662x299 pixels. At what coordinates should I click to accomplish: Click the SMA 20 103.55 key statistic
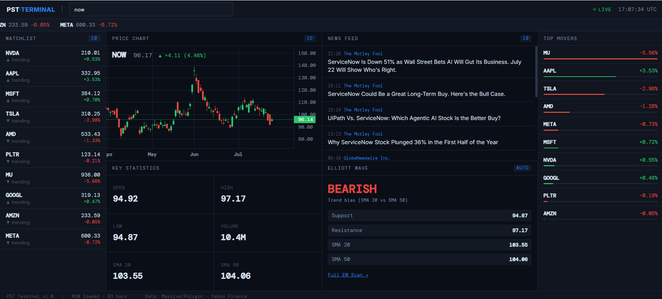click(160, 271)
